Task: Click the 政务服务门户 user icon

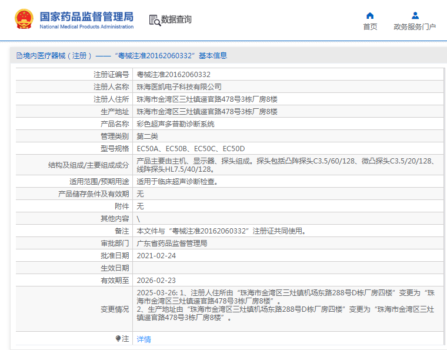Action: (415, 15)
